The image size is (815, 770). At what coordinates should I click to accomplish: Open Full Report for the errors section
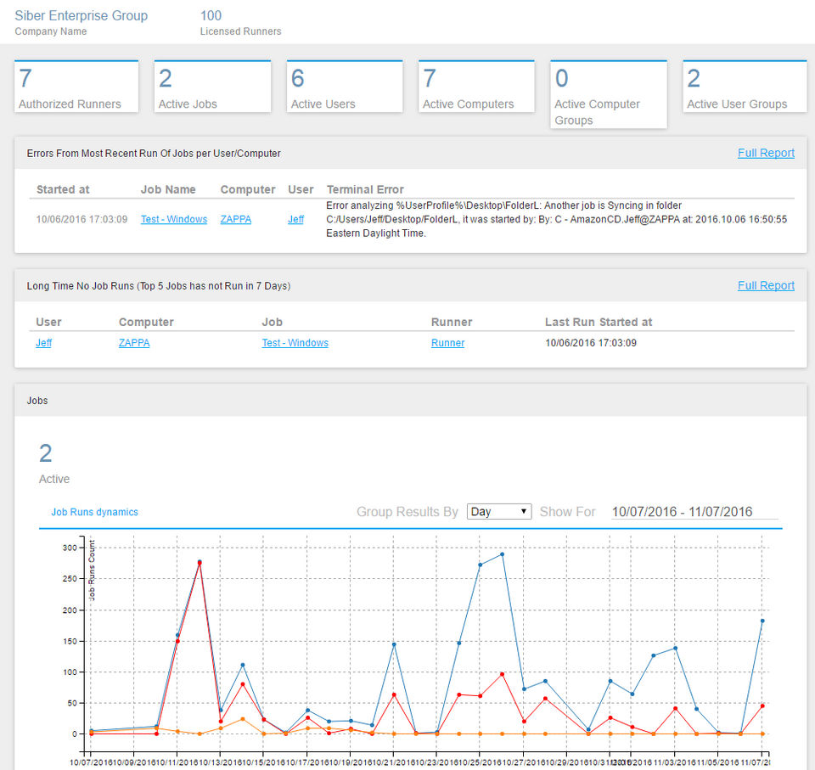pos(766,153)
